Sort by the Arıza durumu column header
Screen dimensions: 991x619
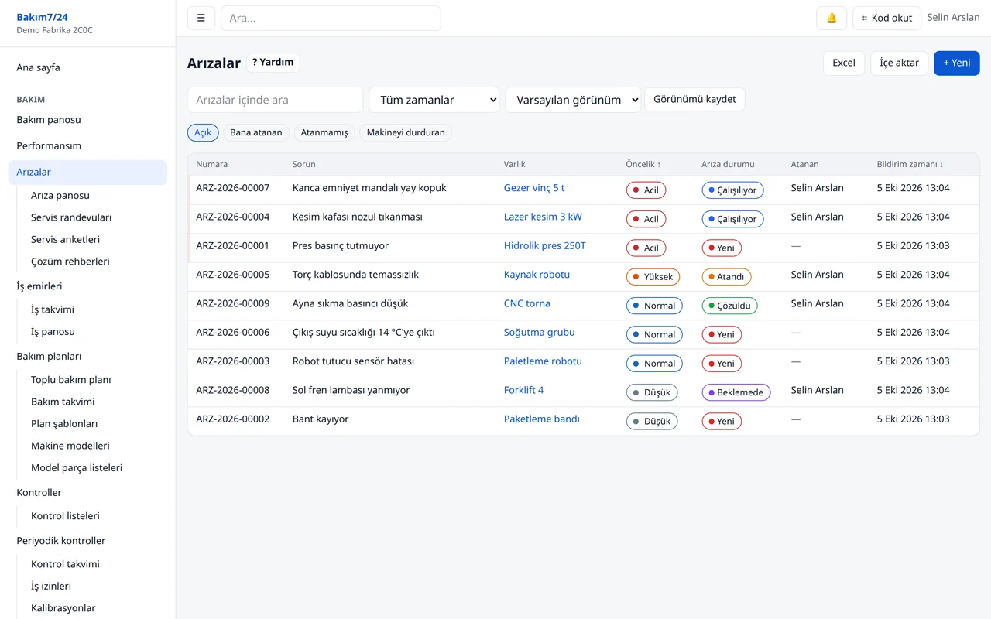[x=728, y=164]
